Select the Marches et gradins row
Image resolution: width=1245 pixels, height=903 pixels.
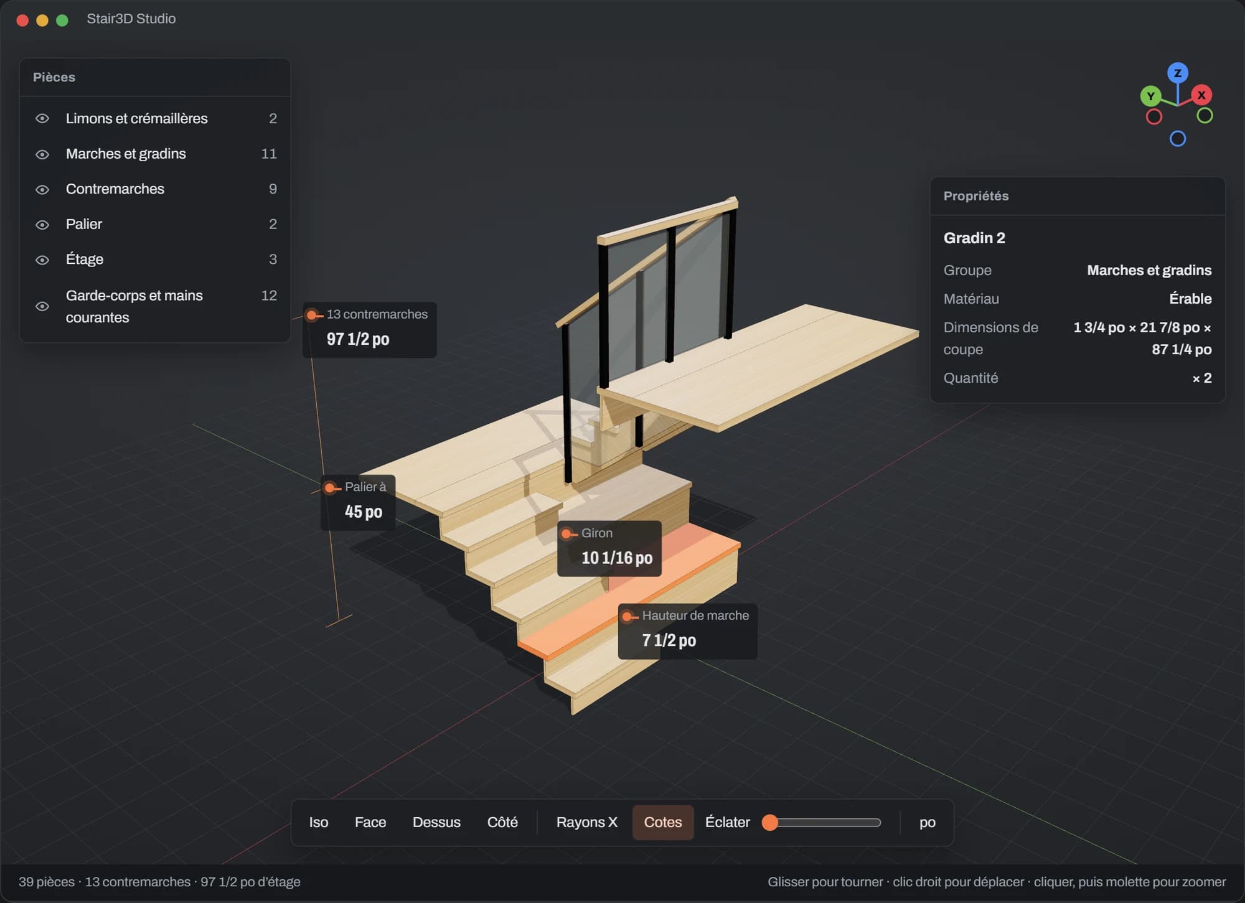[155, 154]
